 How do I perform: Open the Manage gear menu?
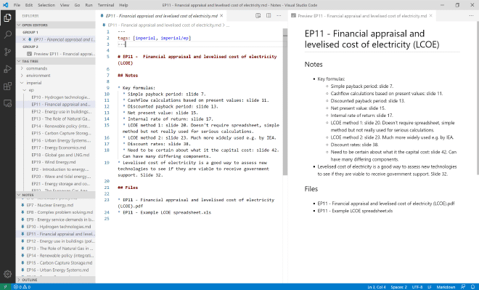[x=8, y=274]
